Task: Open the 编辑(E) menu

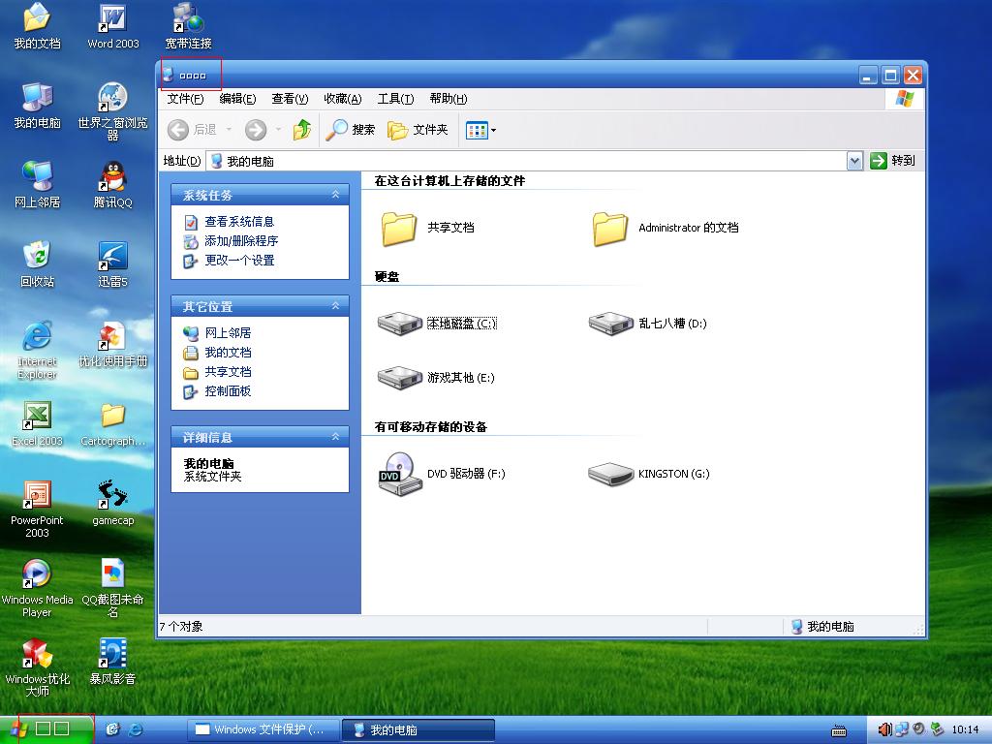Action: coord(237,99)
